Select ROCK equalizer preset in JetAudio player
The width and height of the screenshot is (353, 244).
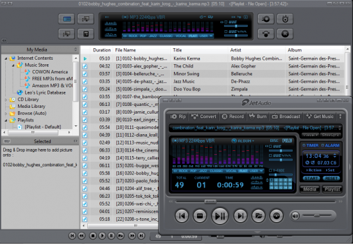(183, 171)
